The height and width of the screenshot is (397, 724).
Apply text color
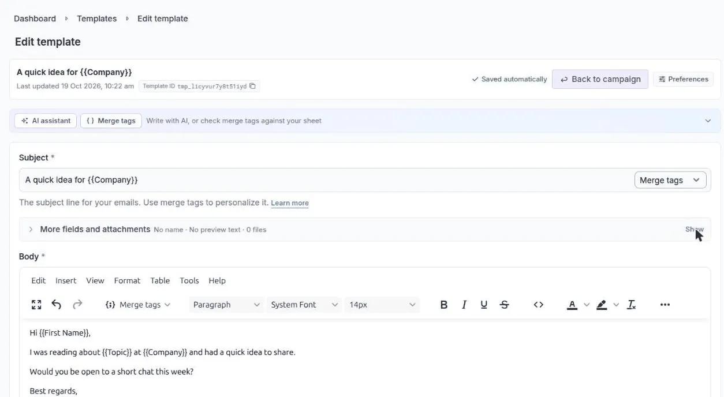click(572, 305)
